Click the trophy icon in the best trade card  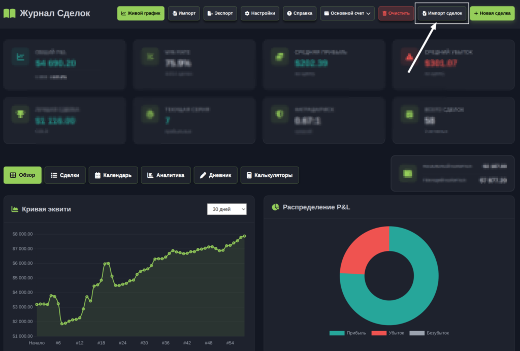click(19, 114)
